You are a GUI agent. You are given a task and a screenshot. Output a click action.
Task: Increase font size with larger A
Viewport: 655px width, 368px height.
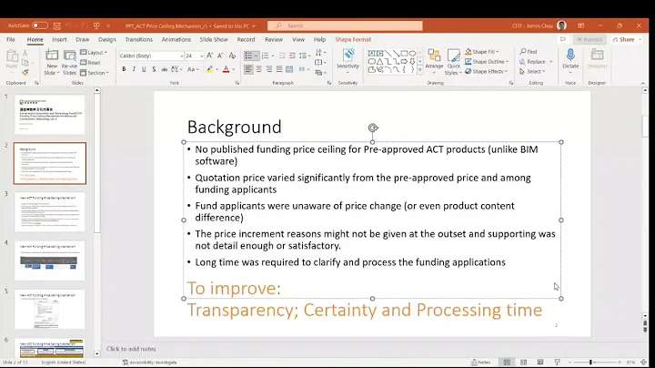point(210,56)
